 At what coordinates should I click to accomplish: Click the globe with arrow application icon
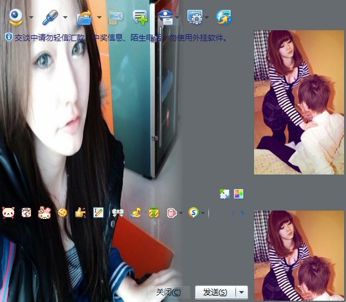pos(224,17)
